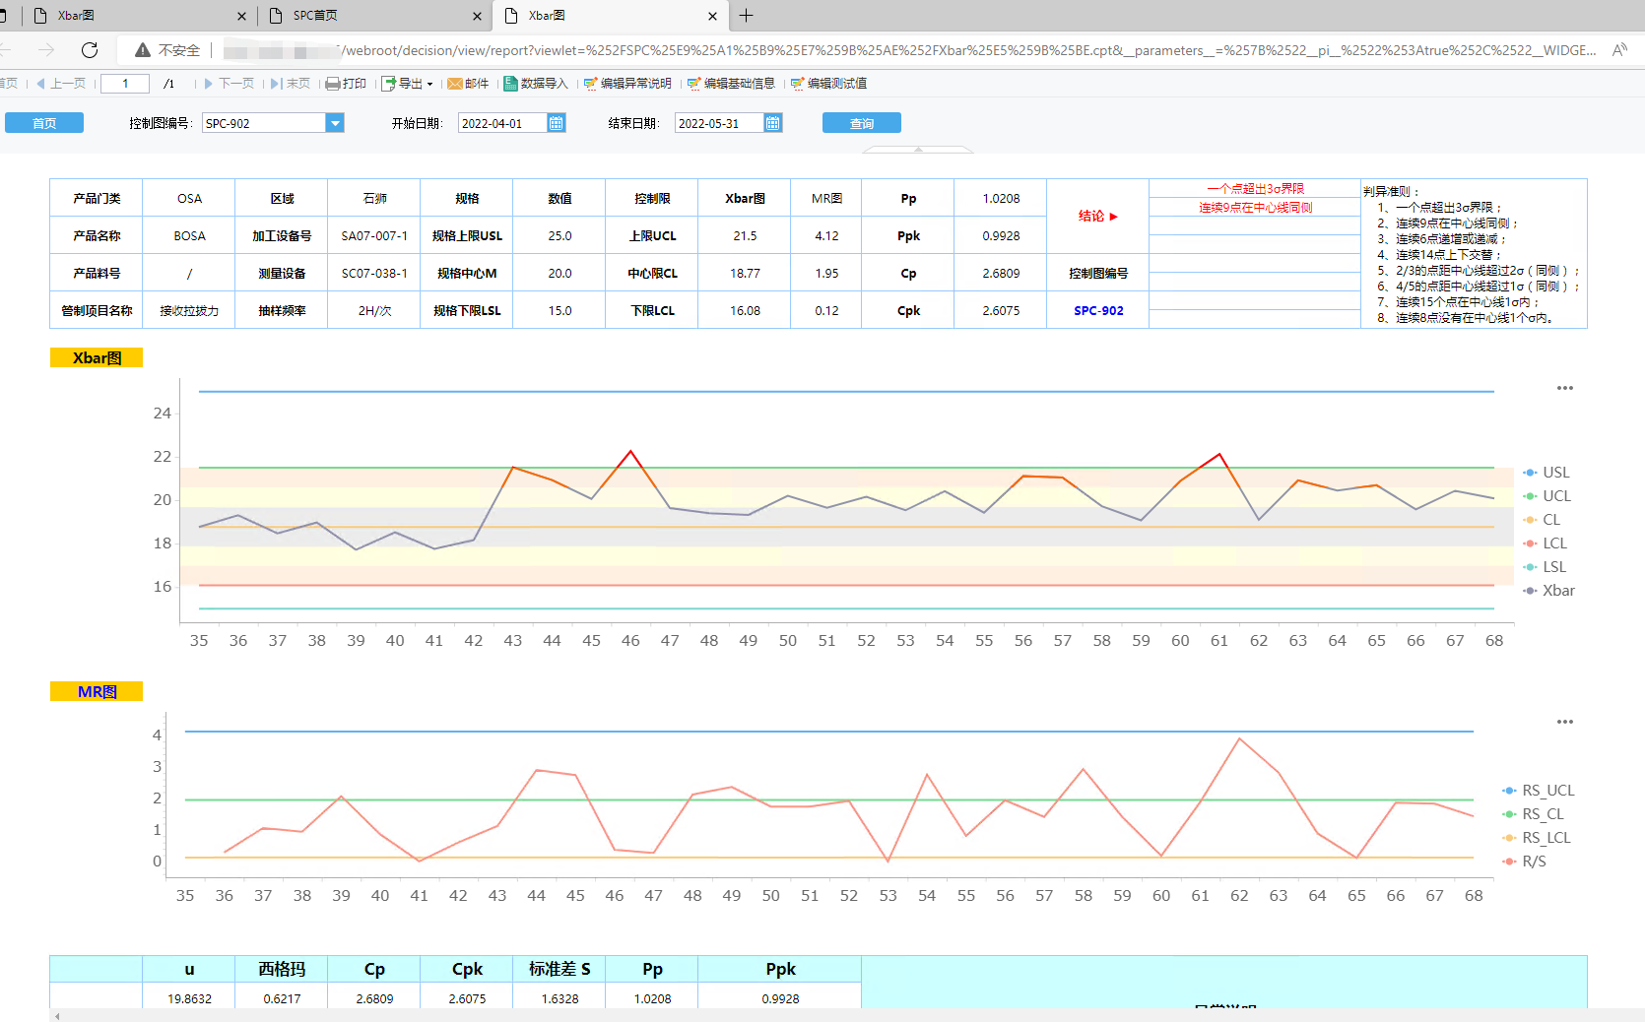Click the 连续9点在中心线同侧 conclusion text
This screenshot has width=1645, height=1022.
coord(1255,207)
